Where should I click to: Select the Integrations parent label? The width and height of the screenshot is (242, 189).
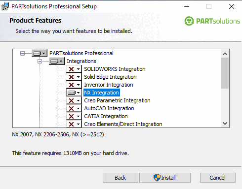click(x=81, y=61)
